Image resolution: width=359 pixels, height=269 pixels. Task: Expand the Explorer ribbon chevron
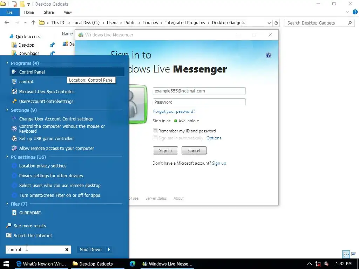[347, 12]
